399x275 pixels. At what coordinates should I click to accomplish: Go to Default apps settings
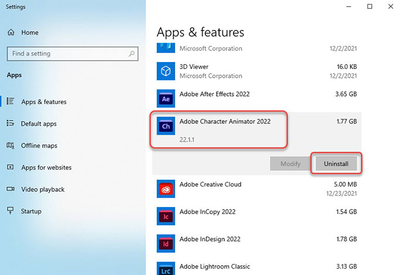point(39,124)
